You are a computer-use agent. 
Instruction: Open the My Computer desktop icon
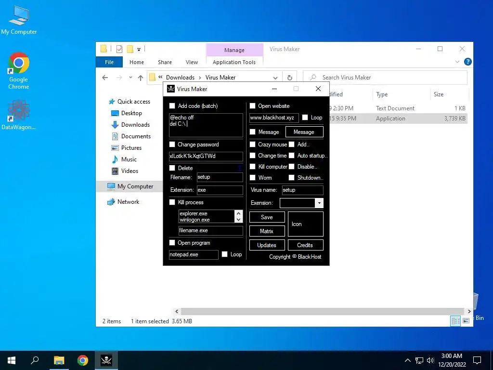pyautogui.click(x=19, y=20)
